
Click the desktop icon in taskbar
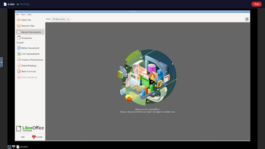pos(14,147)
